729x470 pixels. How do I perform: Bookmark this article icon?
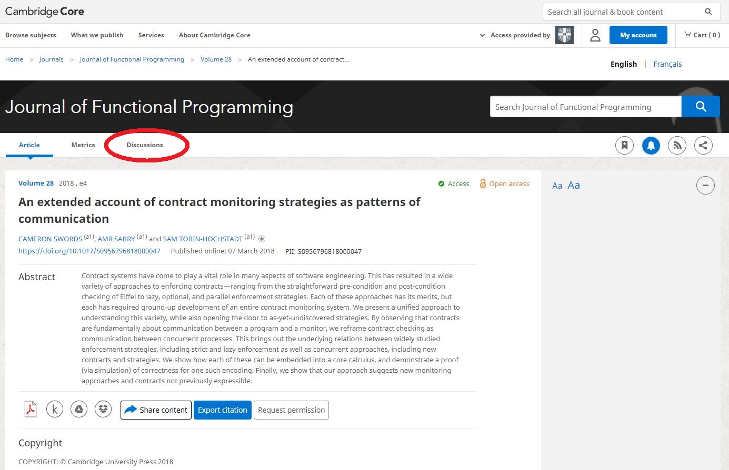pyautogui.click(x=625, y=145)
